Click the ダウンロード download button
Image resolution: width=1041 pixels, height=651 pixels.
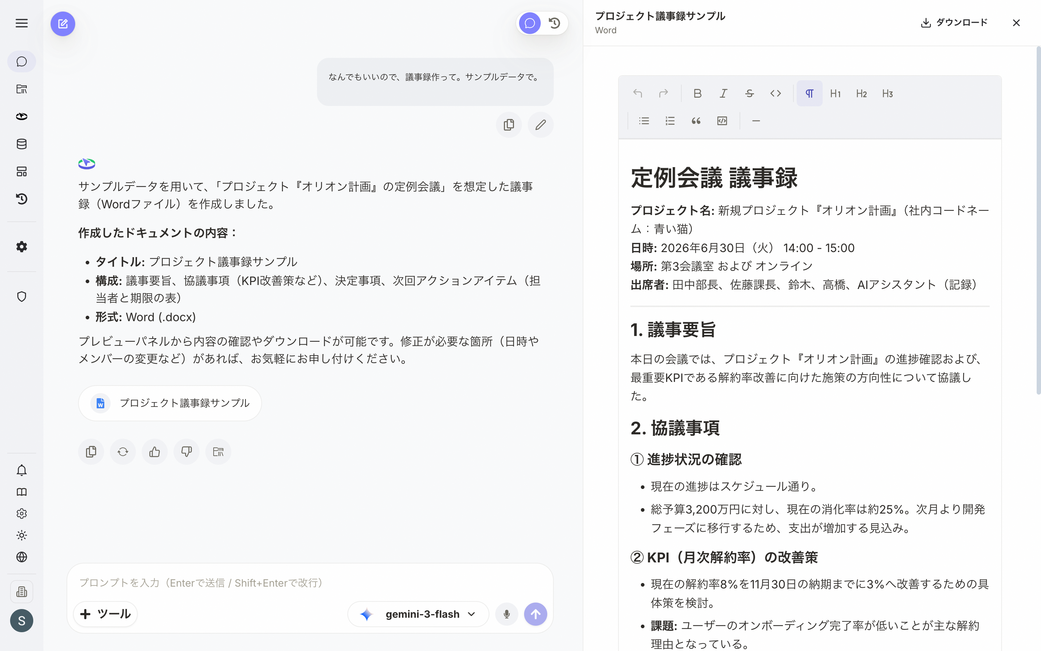point(954,23)
